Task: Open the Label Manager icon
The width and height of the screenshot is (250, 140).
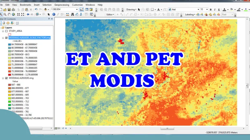Action: click(x=198, y=15)
